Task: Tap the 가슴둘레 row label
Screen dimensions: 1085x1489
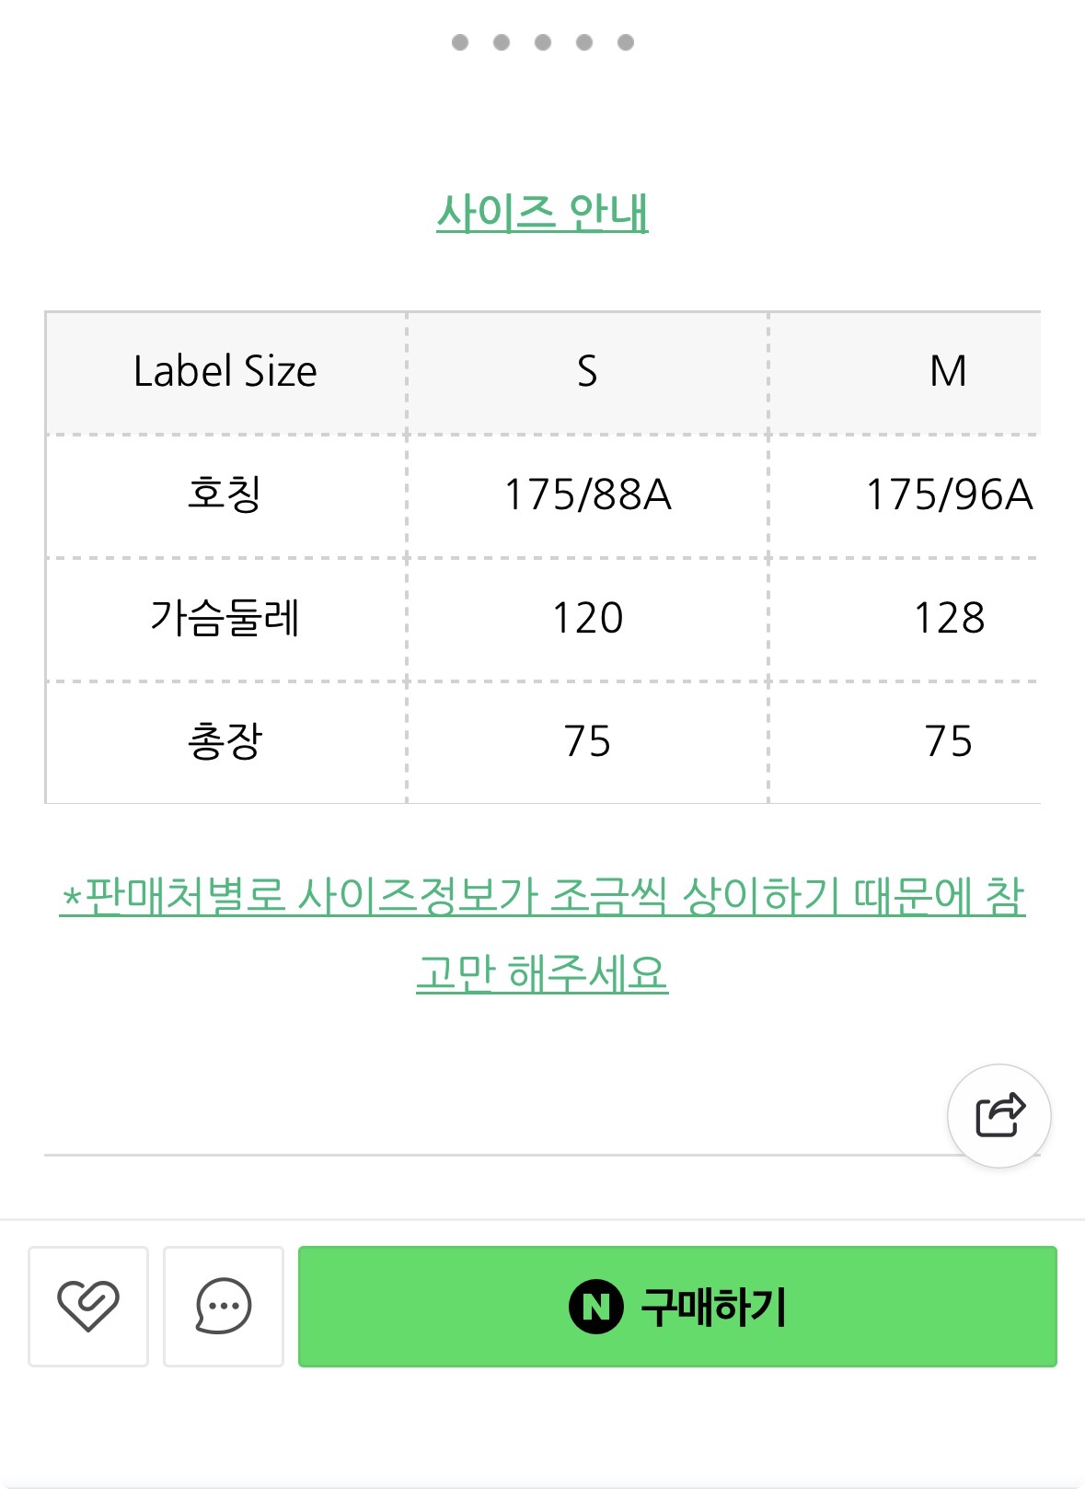Action: point(225,618)
